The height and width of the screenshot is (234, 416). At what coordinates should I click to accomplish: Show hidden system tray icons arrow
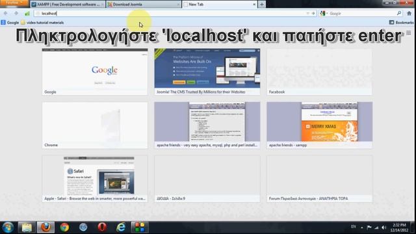[362, 227]
